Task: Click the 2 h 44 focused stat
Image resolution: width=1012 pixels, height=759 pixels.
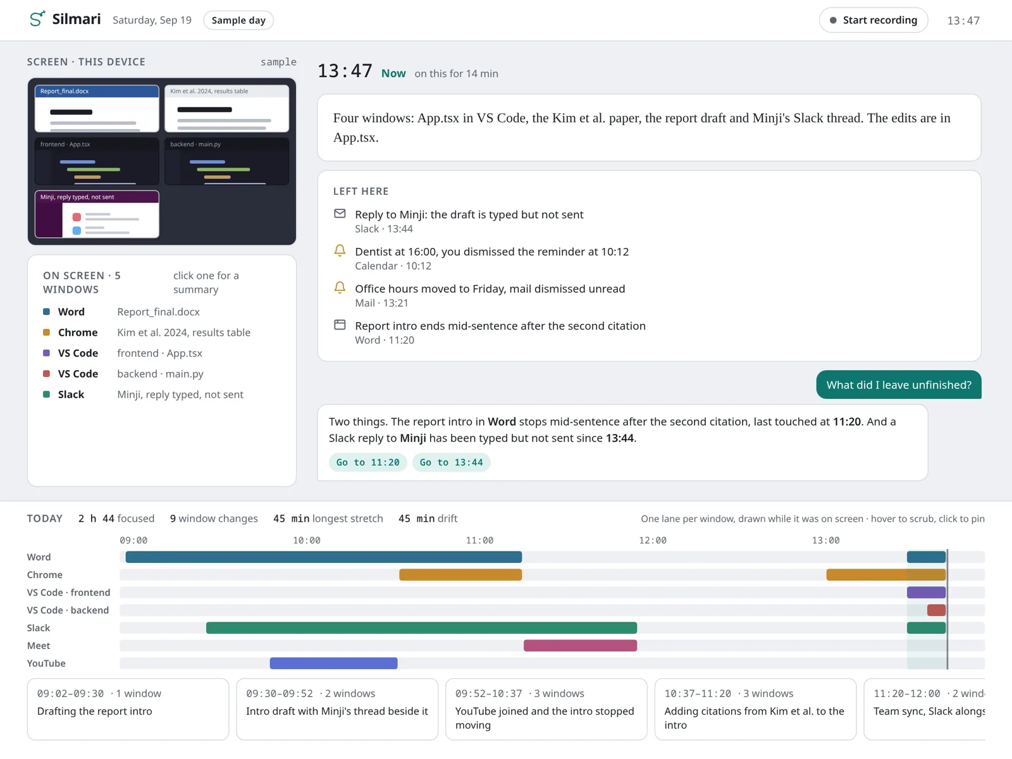Action: click(x=116, y=519)
